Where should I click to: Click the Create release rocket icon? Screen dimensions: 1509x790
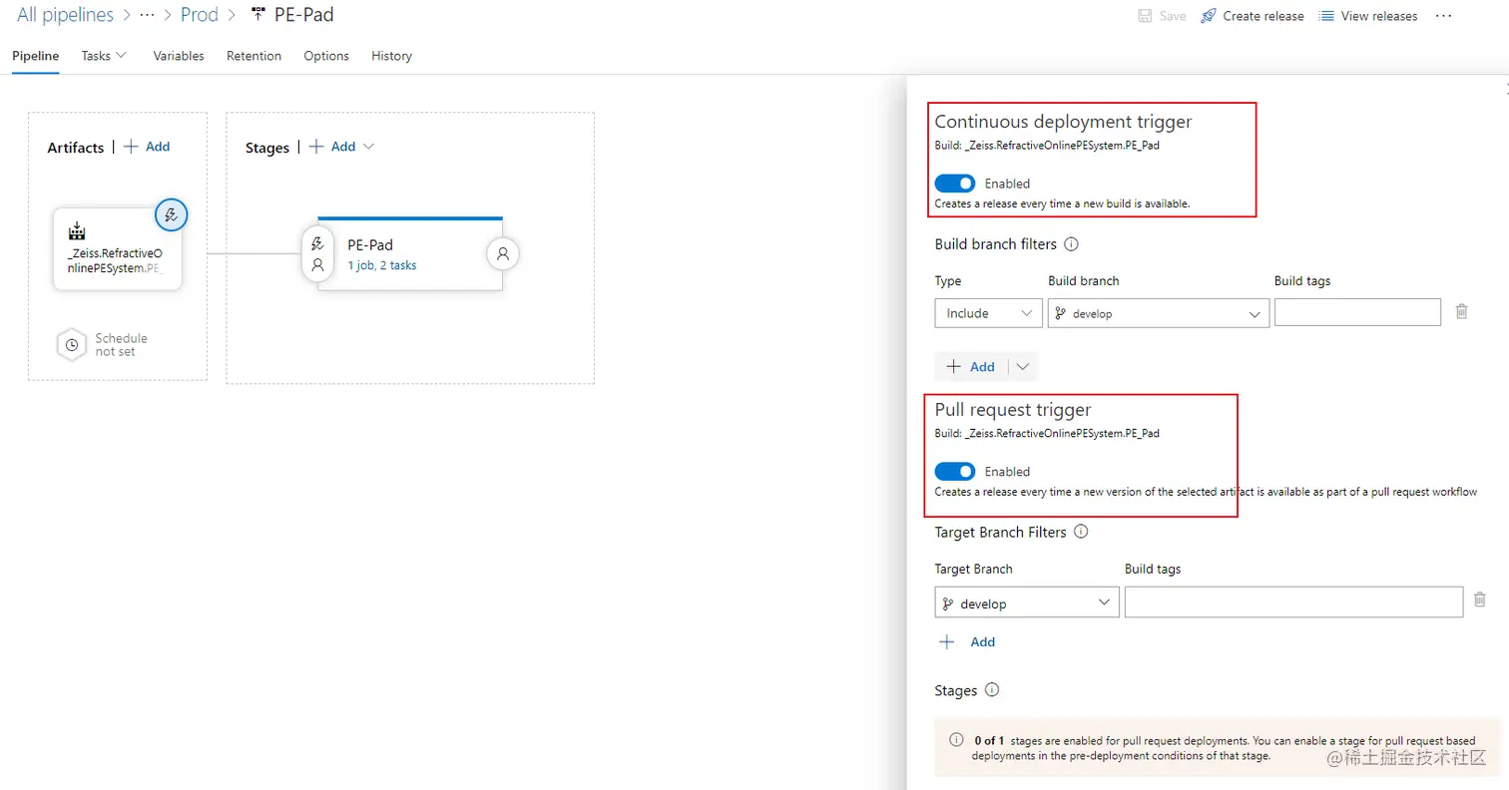[1208, 16]
